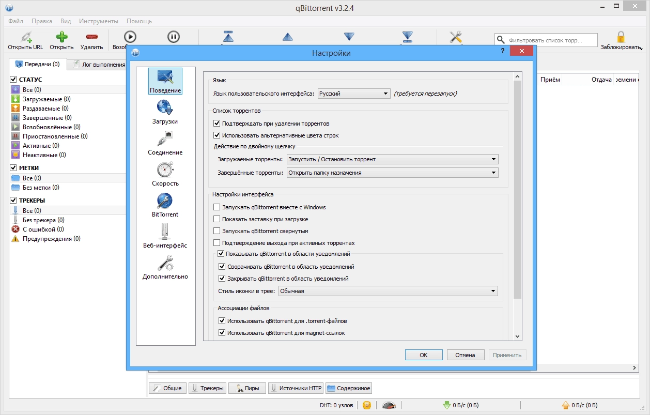Toggle the ТРЕКЕРЫ filter section checkbox
Viewport: 650px width, 415px height.
(13, 201)
